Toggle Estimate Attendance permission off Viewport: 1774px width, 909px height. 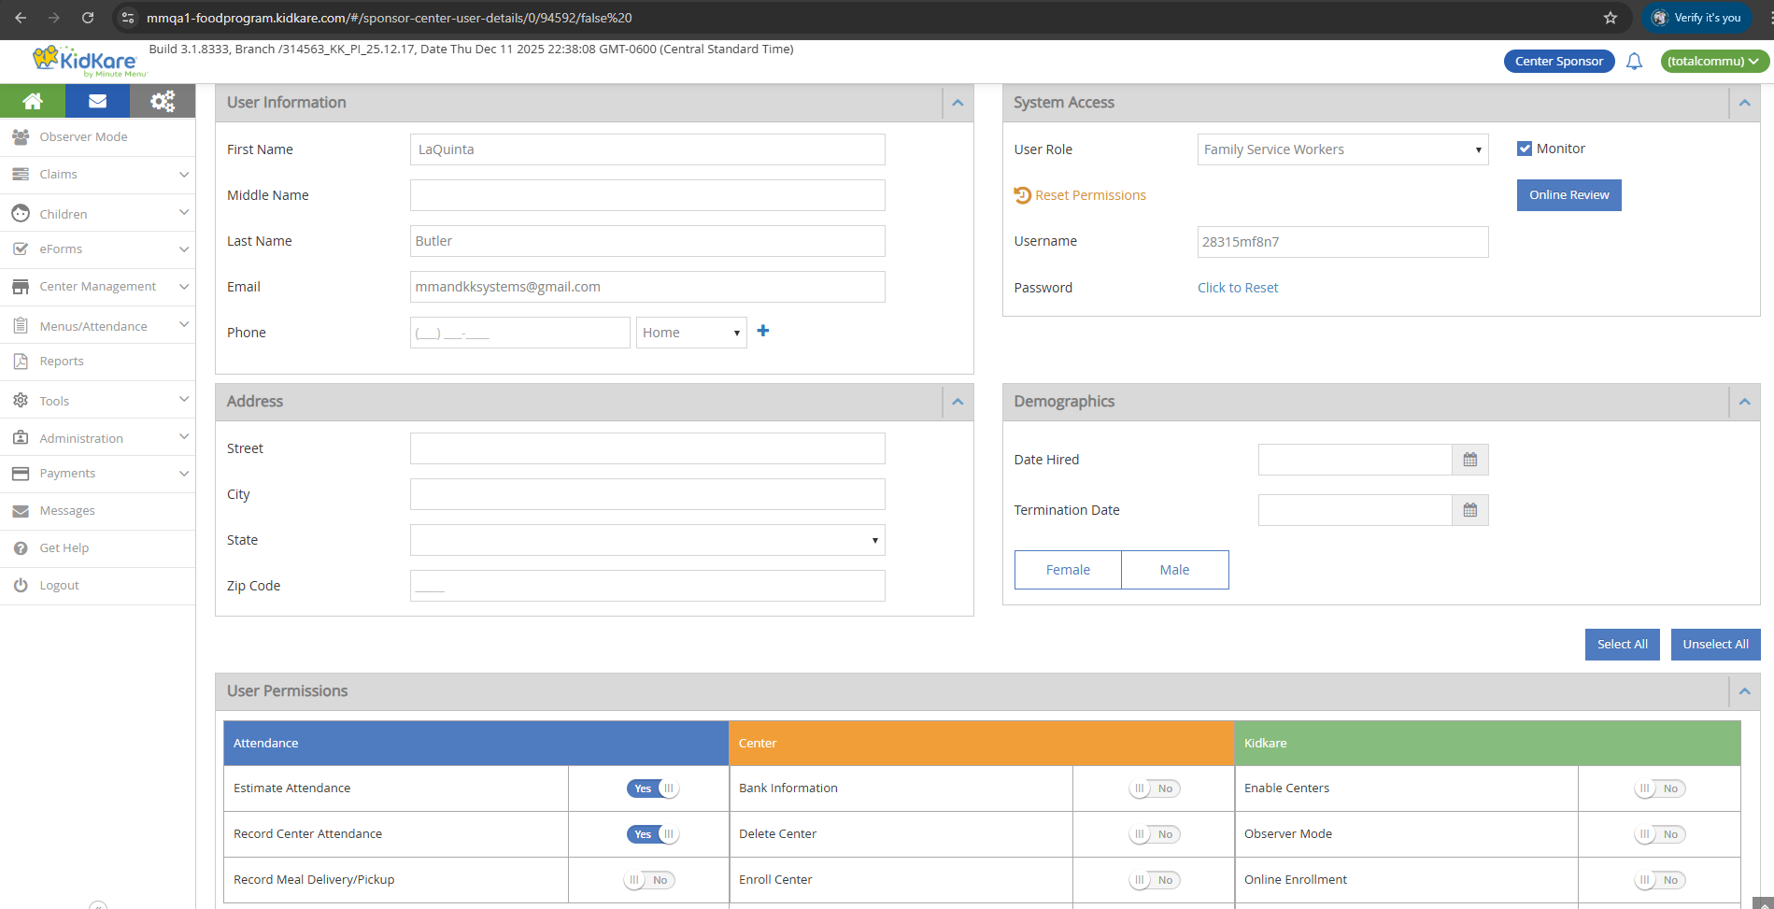click(x=652, y=788)
